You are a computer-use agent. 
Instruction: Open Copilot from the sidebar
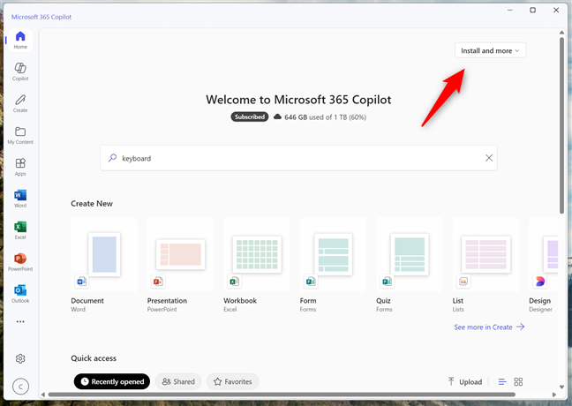click(20, 71)
